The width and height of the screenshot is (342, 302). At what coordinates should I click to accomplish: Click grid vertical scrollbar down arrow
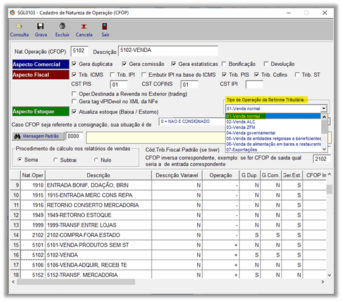329,275
